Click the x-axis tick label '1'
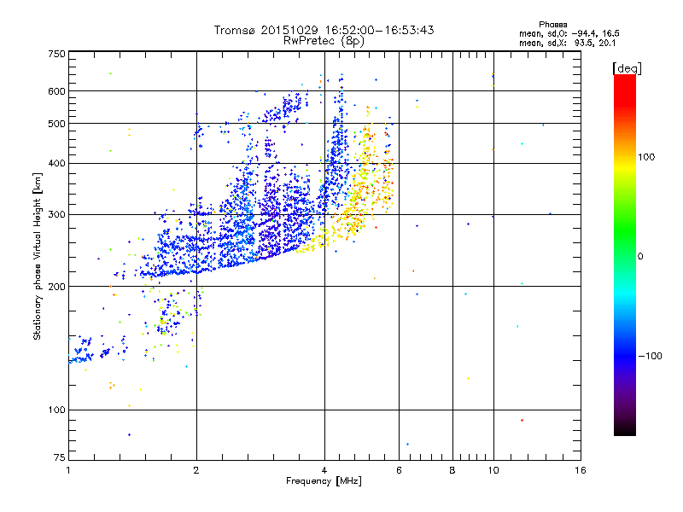 point(68,470)
